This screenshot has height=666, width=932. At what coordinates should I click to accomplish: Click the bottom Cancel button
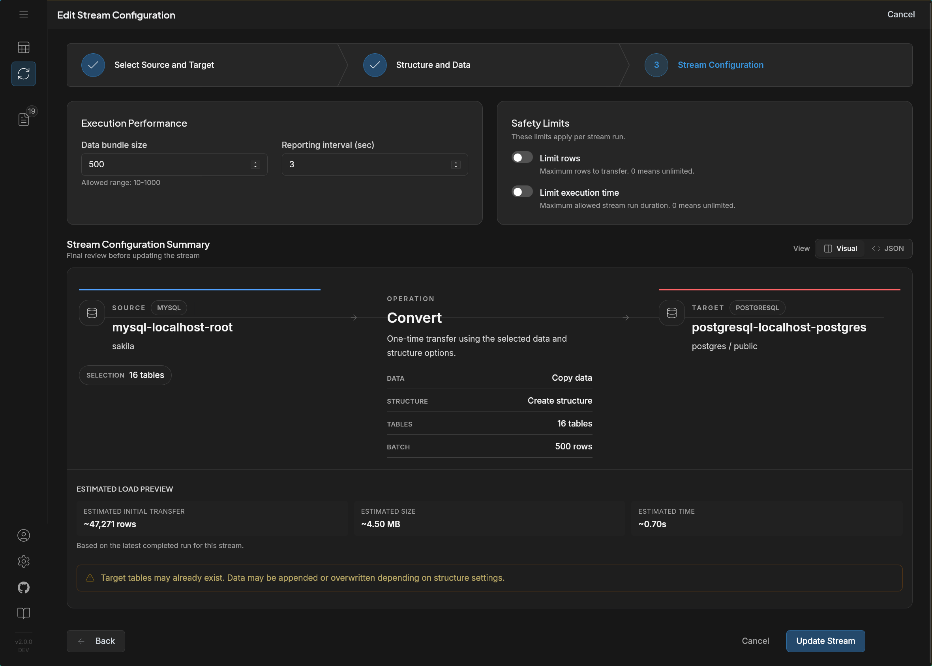click(755, 641)
